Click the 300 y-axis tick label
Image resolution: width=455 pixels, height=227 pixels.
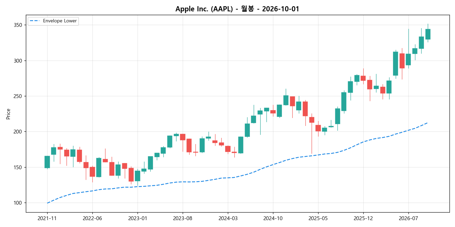tap(18, 61)
